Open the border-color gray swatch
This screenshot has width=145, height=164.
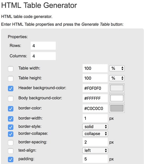coord(117,108)
